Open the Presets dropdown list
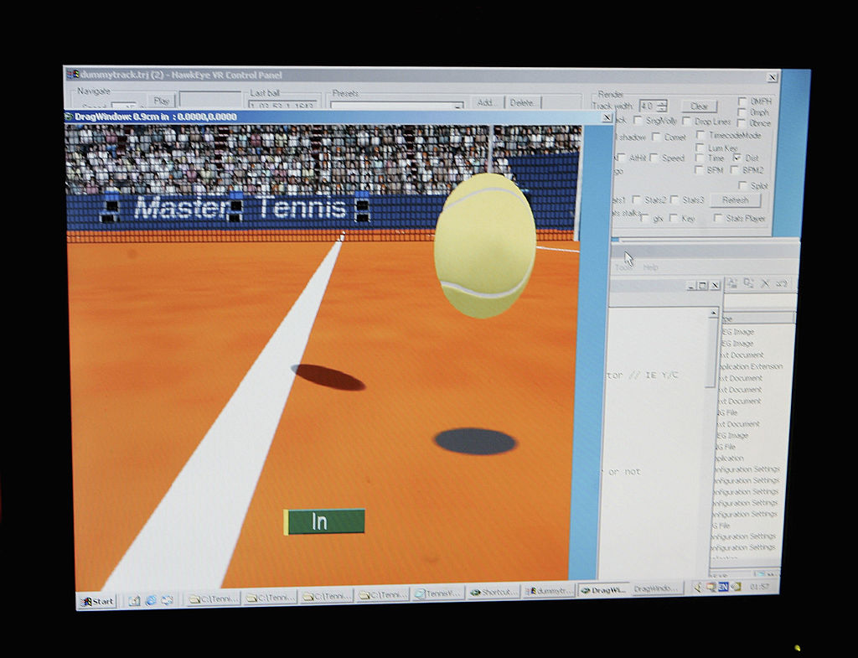 [457, 106]
